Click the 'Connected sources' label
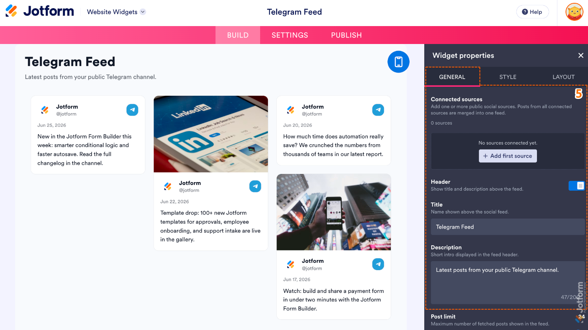 (457, 99)
